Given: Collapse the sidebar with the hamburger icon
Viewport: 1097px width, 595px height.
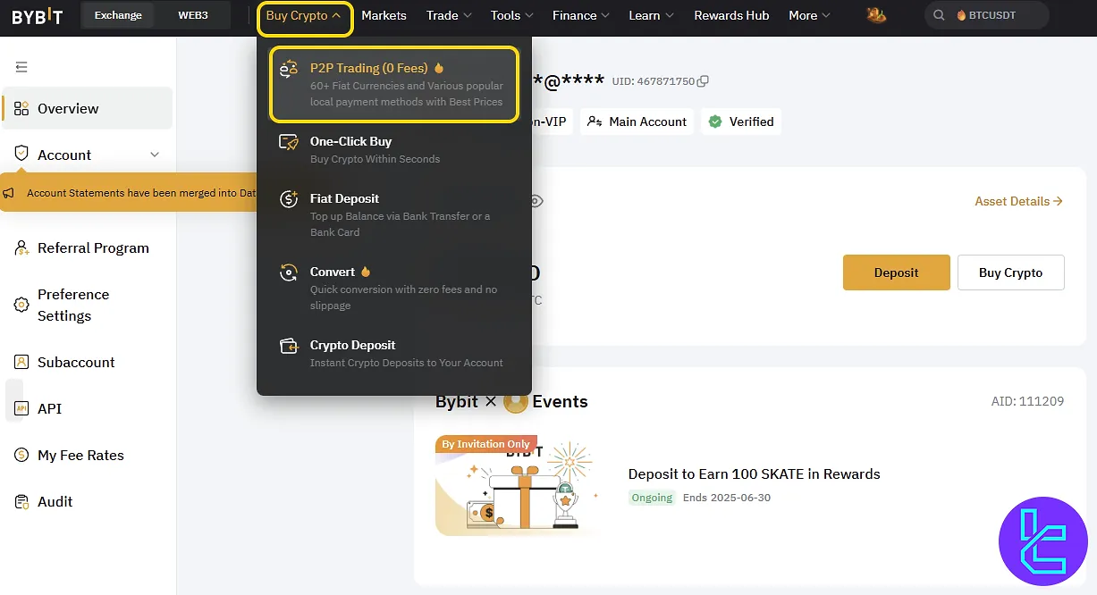Looking at the screenshot, I should [21, 67].
